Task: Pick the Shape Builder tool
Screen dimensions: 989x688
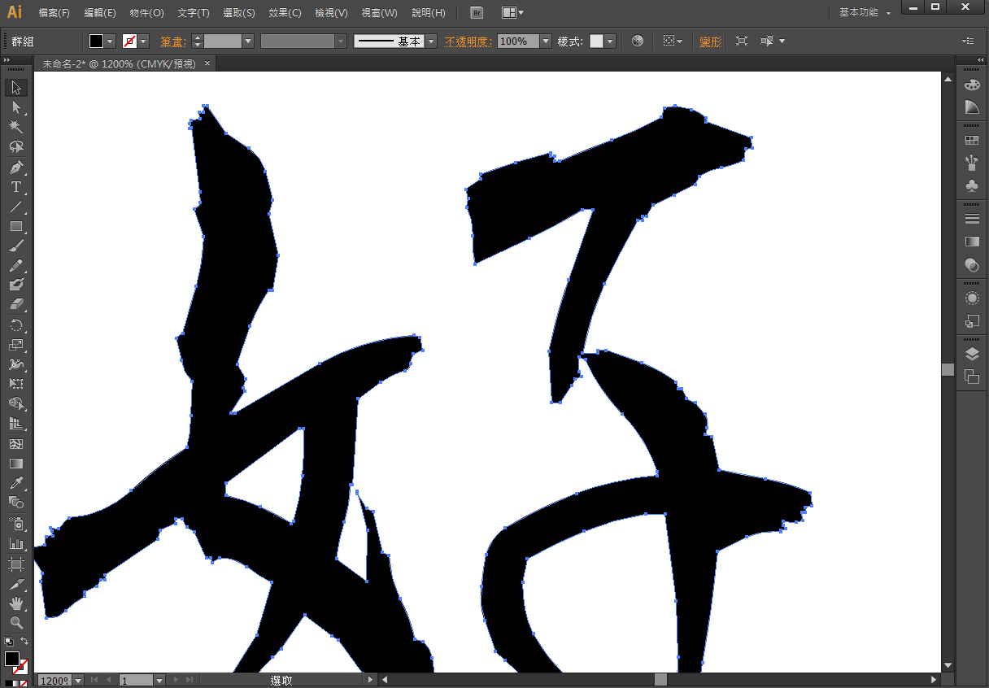Action: [16, 404]
